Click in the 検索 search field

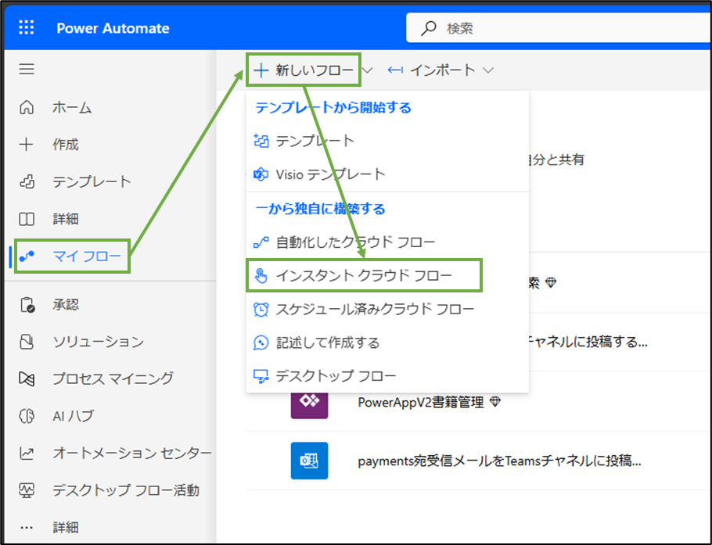tap(559, 28)
